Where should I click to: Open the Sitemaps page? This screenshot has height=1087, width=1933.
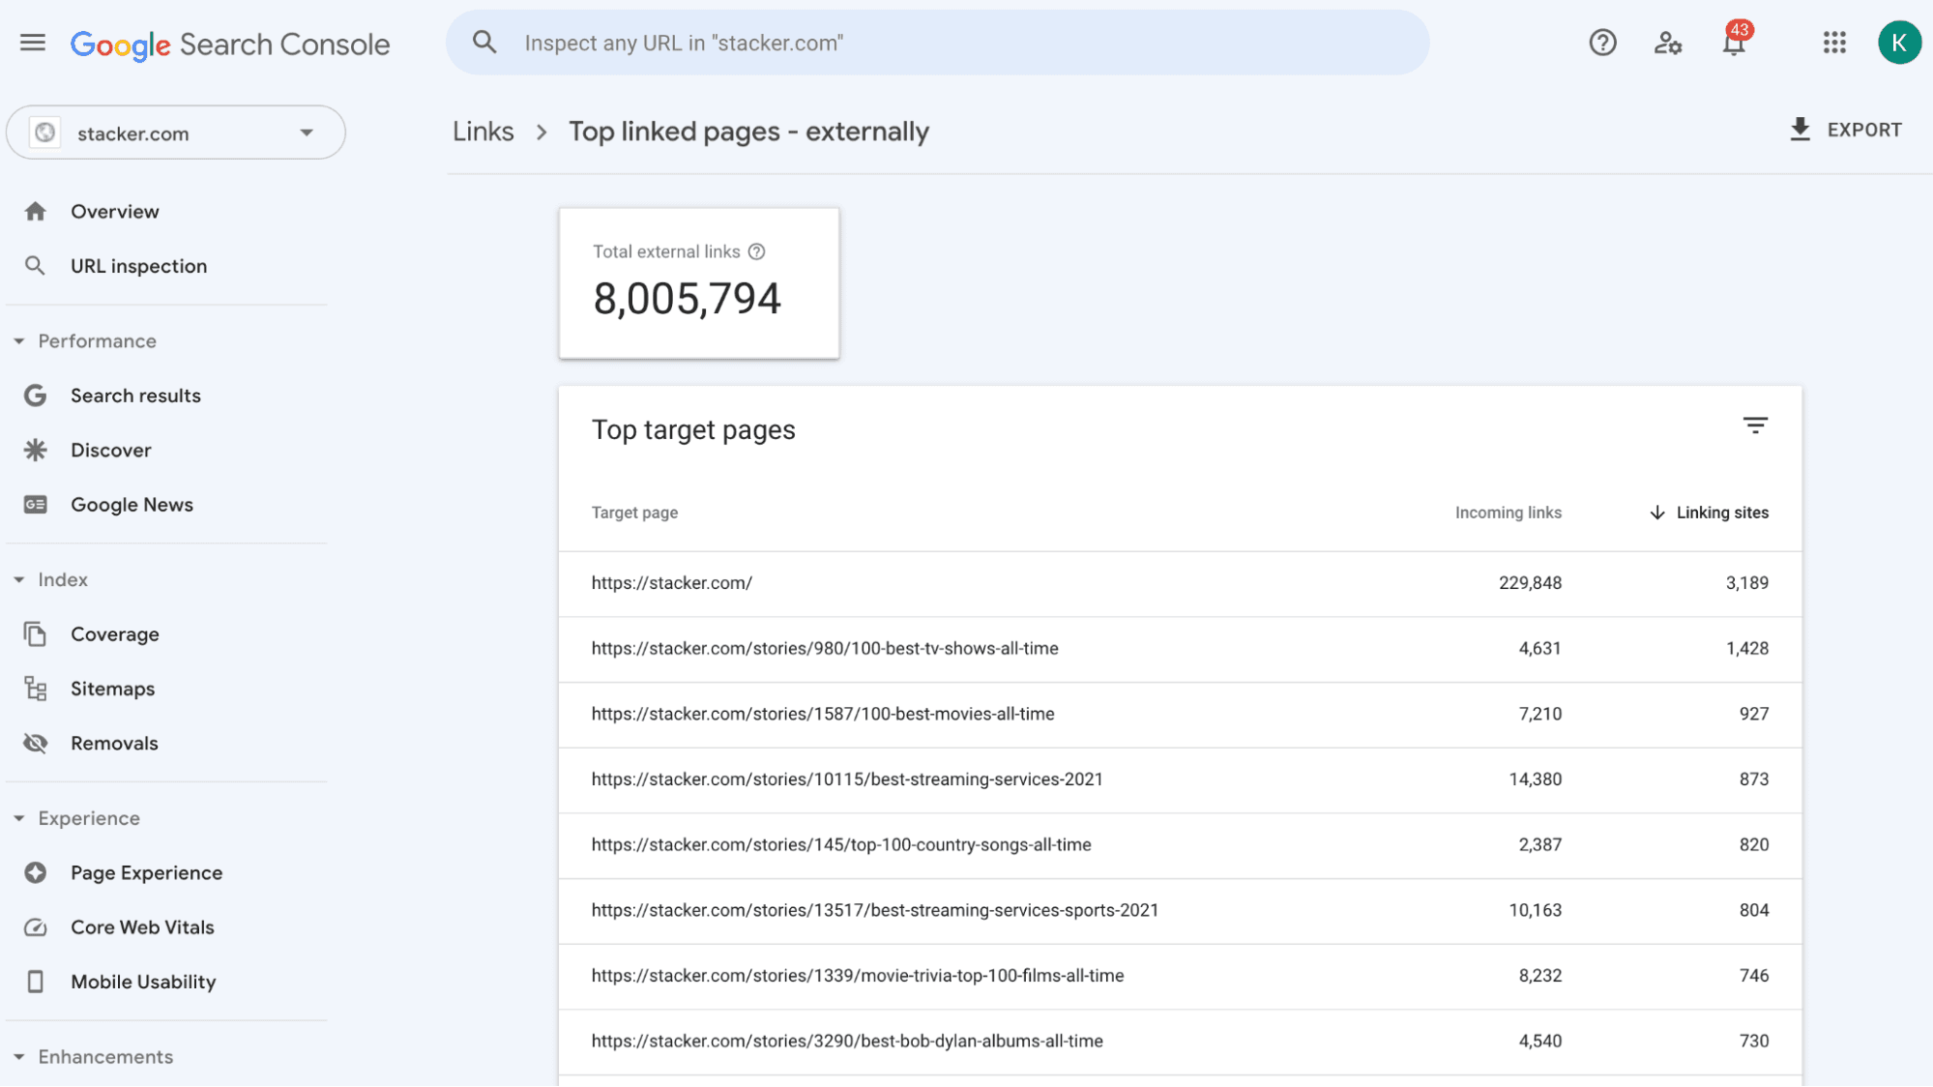coord(112,689)
